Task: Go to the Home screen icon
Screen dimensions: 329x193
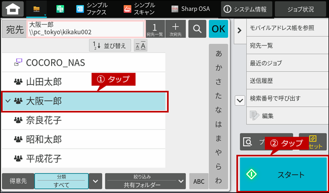Action: (13, 9)
